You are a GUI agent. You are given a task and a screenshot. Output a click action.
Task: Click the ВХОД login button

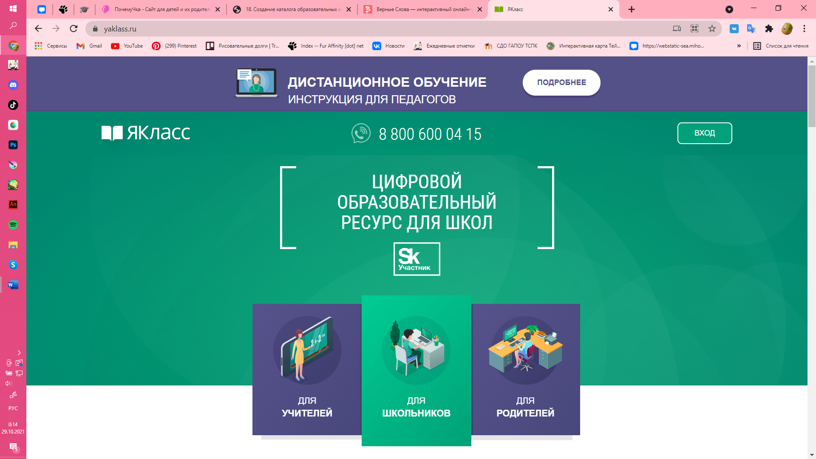[x=705, y=133]
